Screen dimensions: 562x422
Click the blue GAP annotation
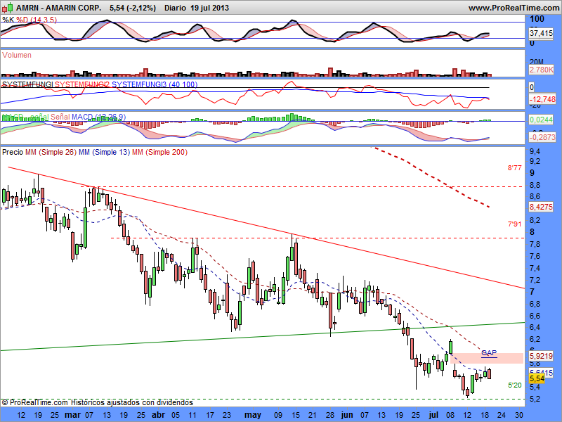pos(489,353)
